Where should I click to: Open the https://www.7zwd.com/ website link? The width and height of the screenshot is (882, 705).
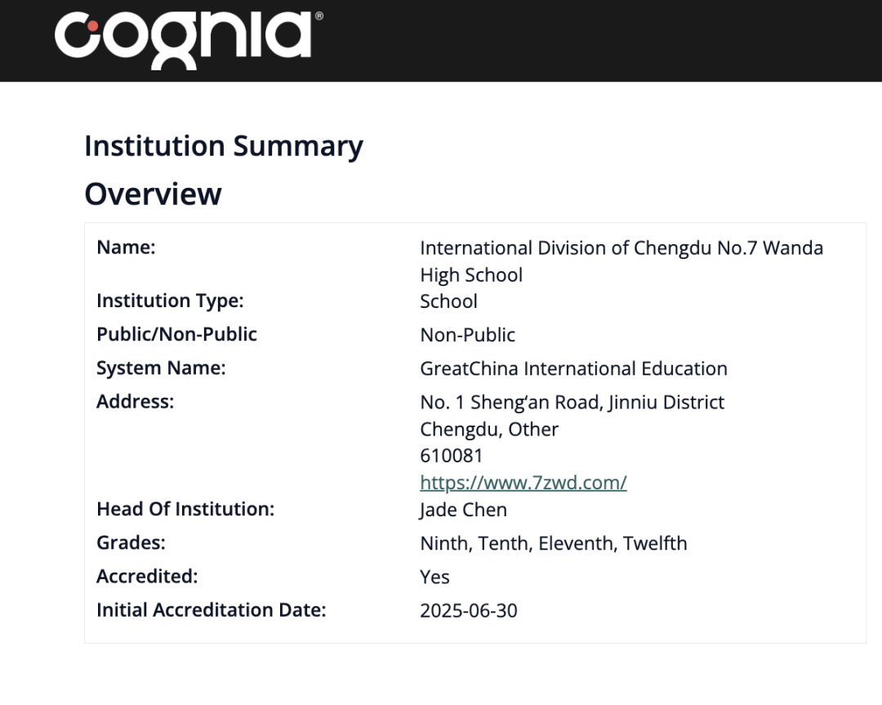pos(523,482)
